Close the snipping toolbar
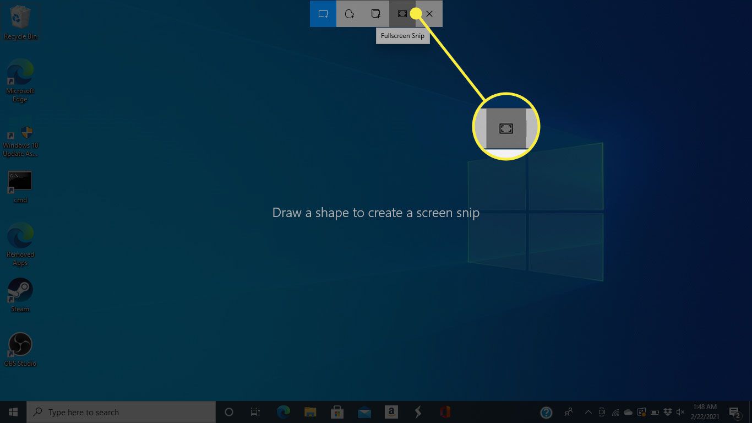This screenshot has height=423, width=752. (x=429, y=14)
